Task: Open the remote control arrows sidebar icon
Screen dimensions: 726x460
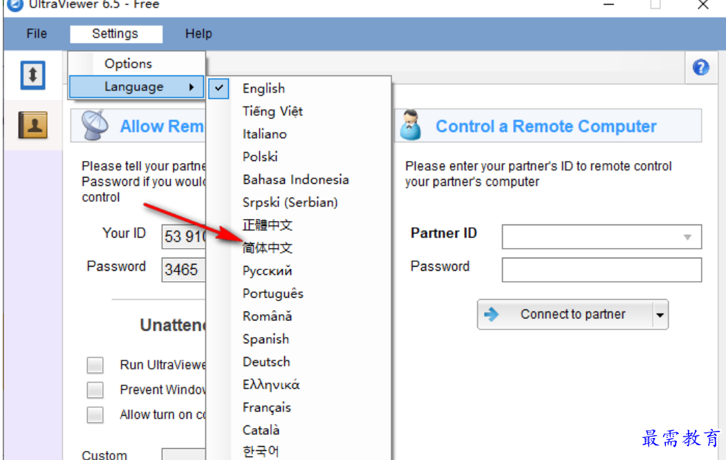Action: click(33, 75)
